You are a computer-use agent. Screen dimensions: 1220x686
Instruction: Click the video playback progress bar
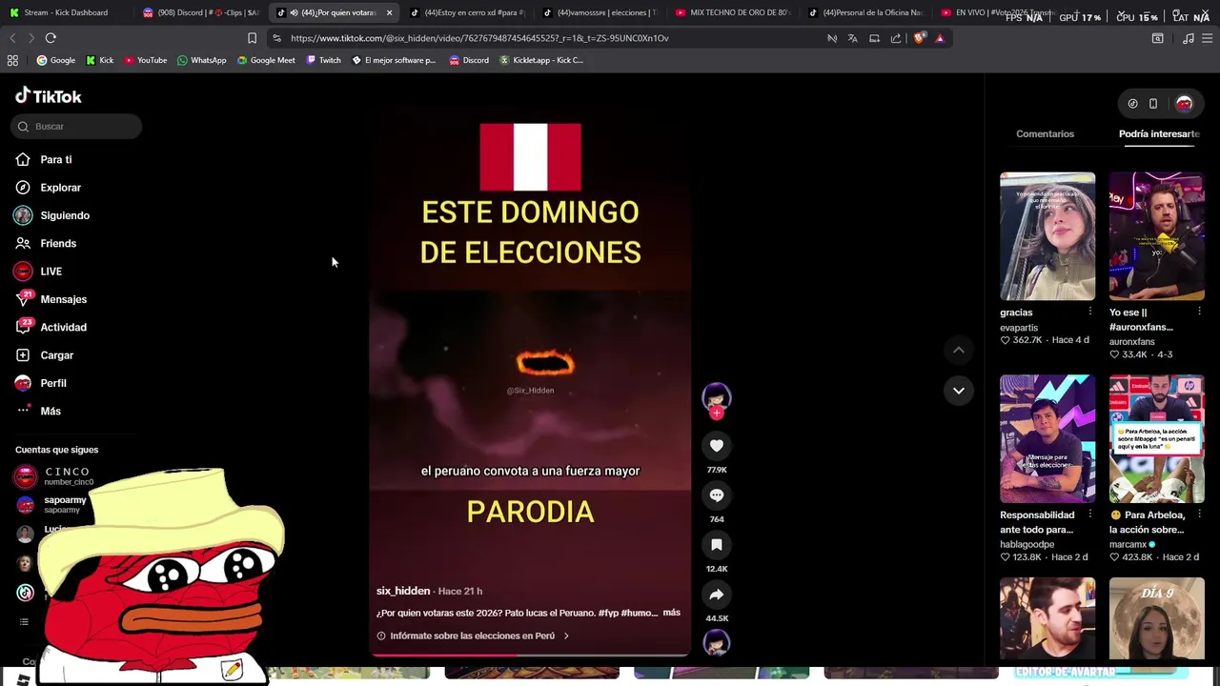click(x=530, y=656)
